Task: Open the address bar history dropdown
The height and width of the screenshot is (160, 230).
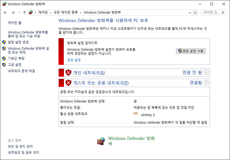Action: tap(190, 13)
